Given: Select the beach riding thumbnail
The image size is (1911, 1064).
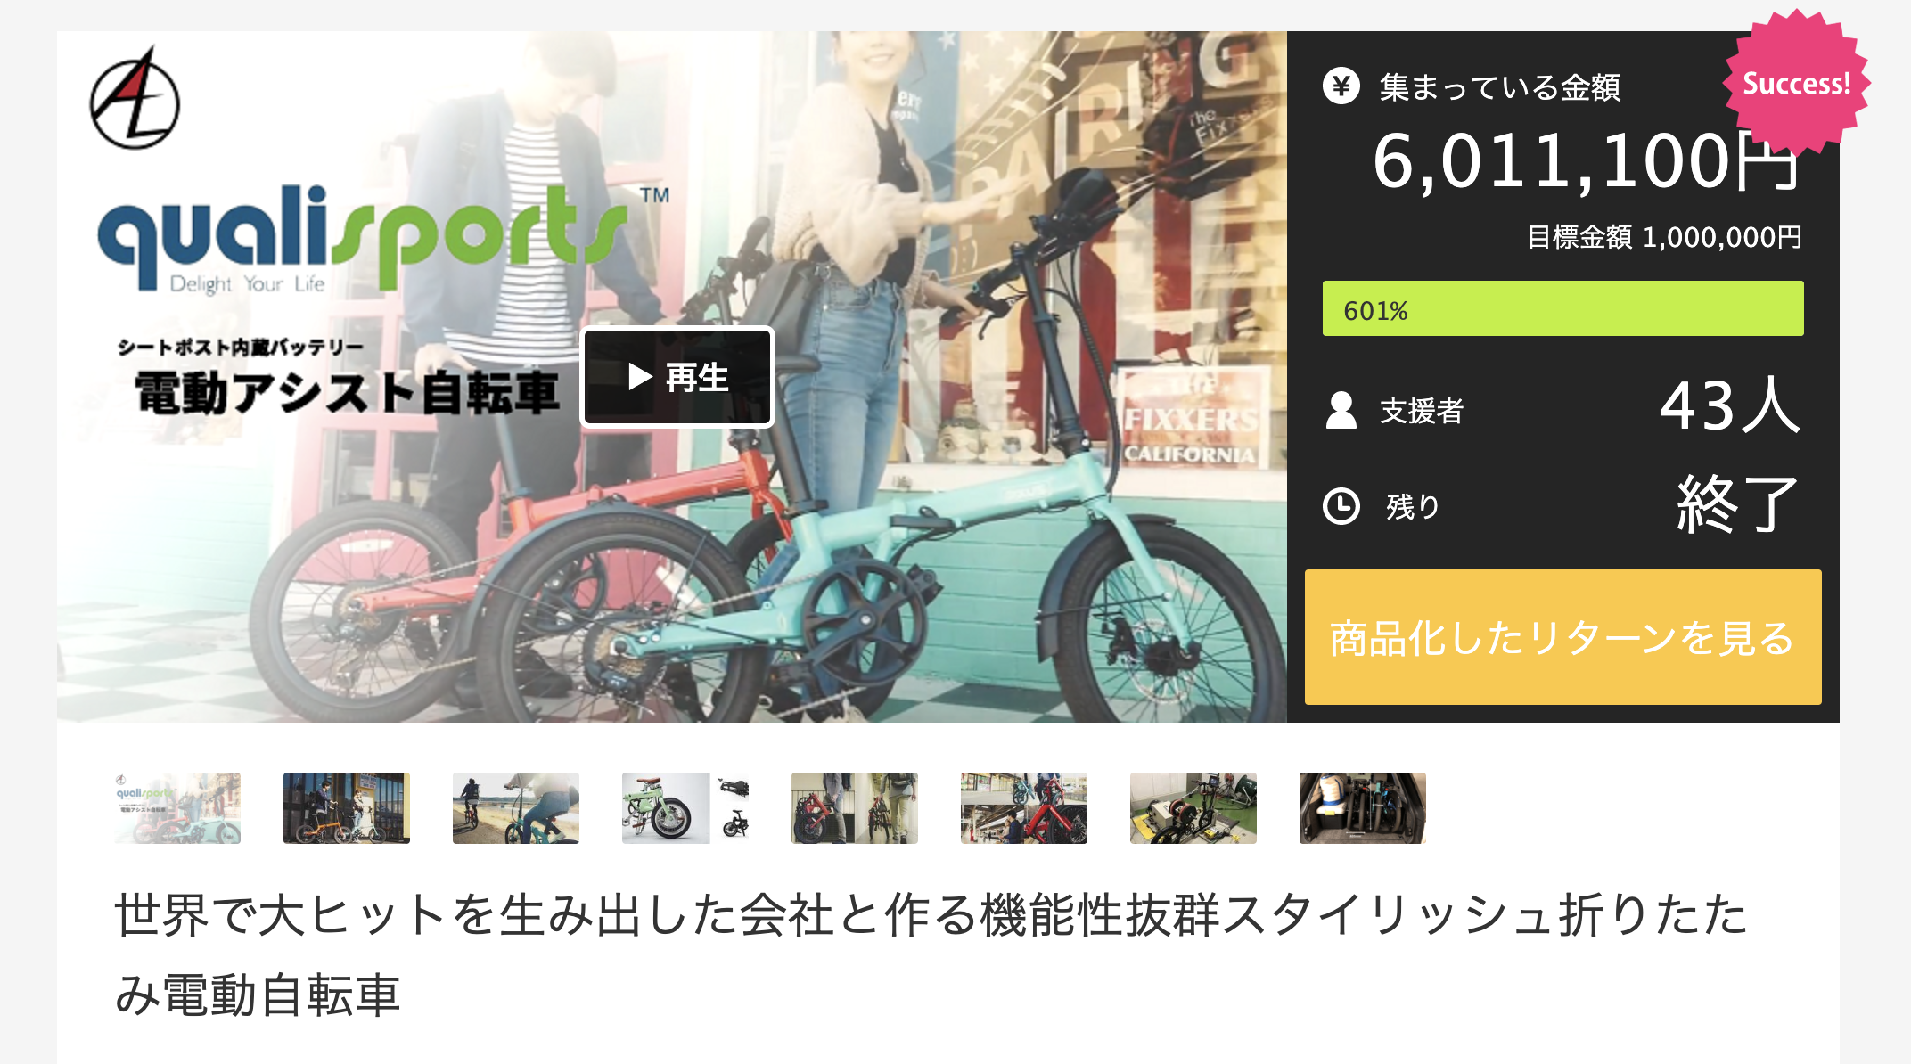Looking at the screenshot, I should tap(516, 808).
